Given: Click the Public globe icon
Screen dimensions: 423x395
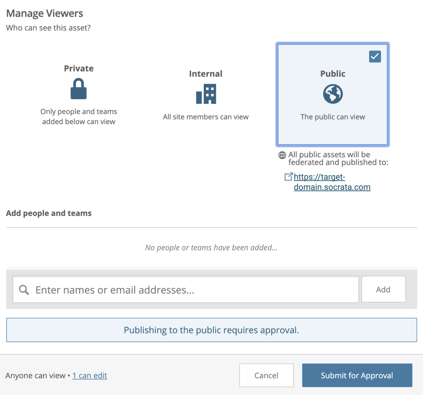Looking at the screenshot, I should pos(333,94).
